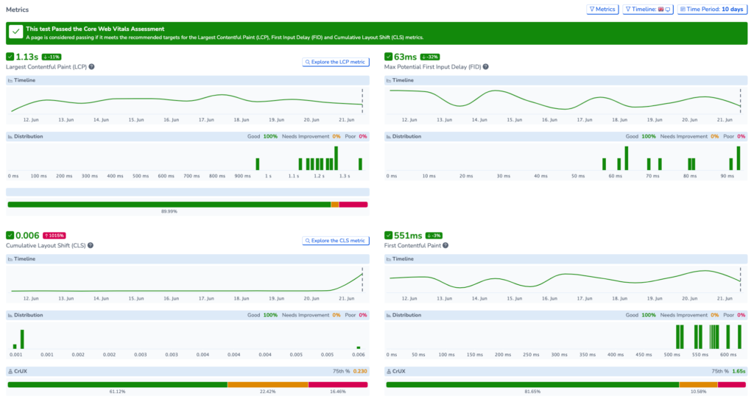
Task: Open the Metrics filter button
Action: tap(602, 9)
